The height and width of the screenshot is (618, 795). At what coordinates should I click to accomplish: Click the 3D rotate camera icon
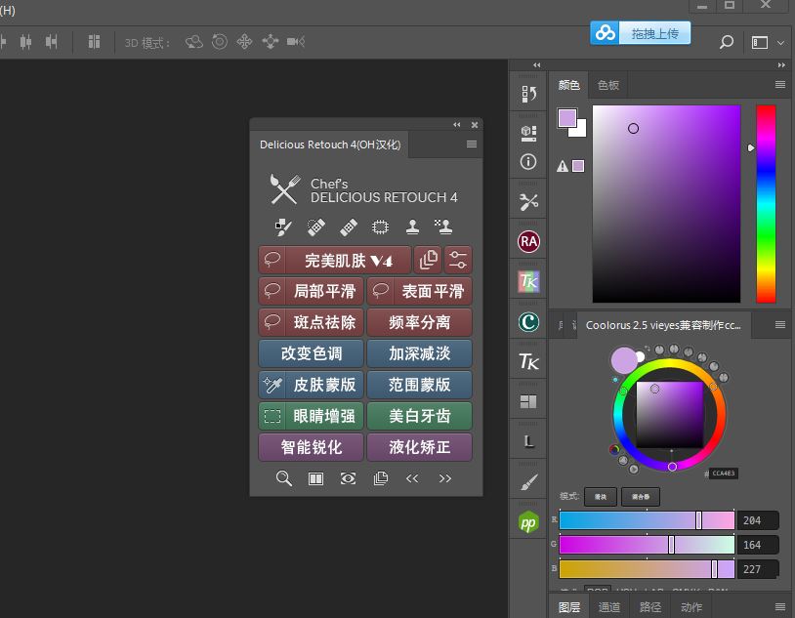[194, 42]
